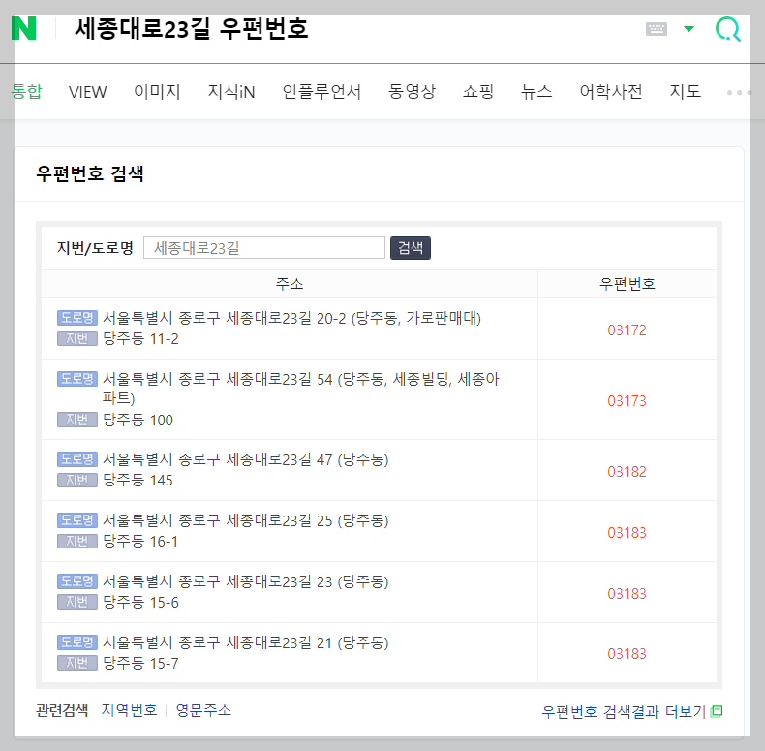
Task: Click 지번 badge beside 당주동 15-7
Action: [77, 663]
